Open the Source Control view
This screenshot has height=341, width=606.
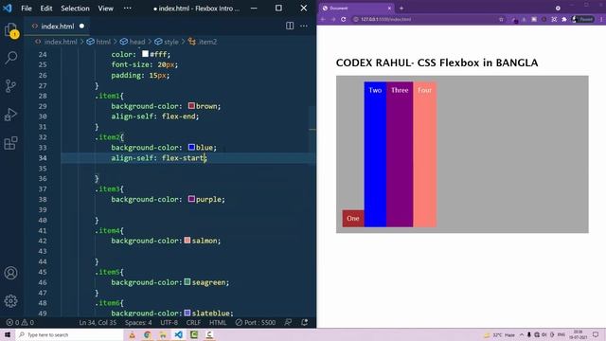[10, 86]
